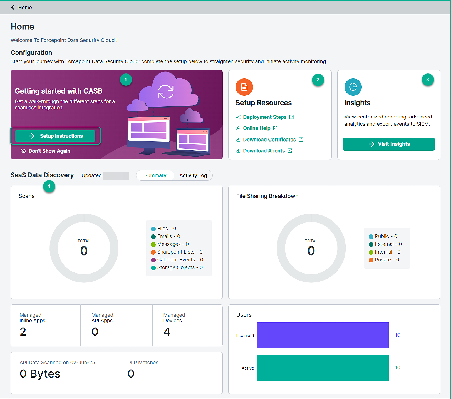This screenshot has height=399, width=451.
Task: Click the Files legend color dot
Action: (x=153, y=229)
